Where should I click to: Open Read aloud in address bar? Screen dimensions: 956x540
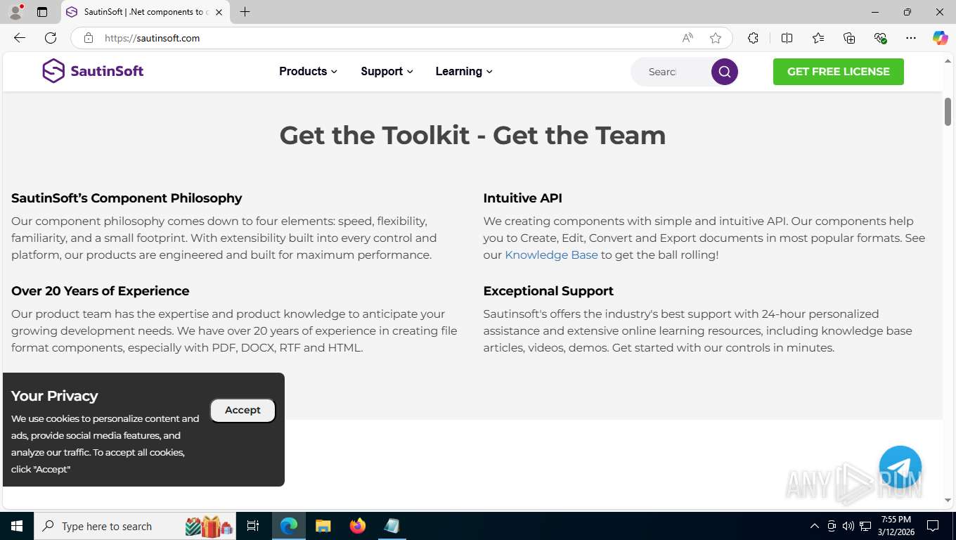(687, 38)
